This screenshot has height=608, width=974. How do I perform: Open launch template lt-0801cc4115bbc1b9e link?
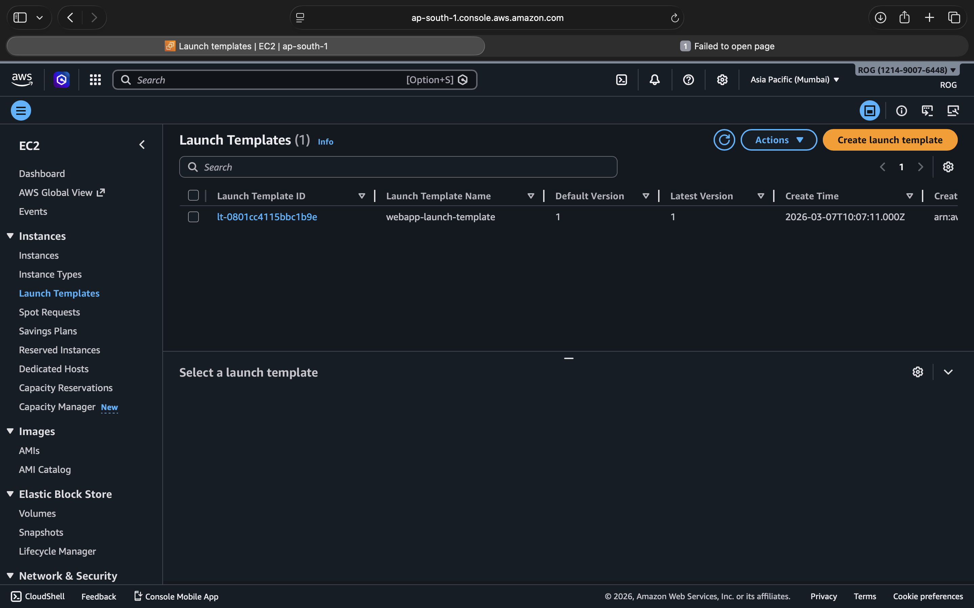coord(267,217)
